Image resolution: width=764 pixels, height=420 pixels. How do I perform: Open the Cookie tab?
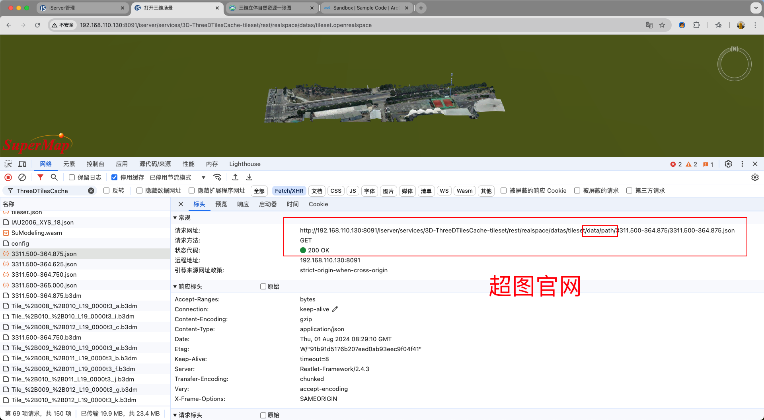click(x=318, y=204)
